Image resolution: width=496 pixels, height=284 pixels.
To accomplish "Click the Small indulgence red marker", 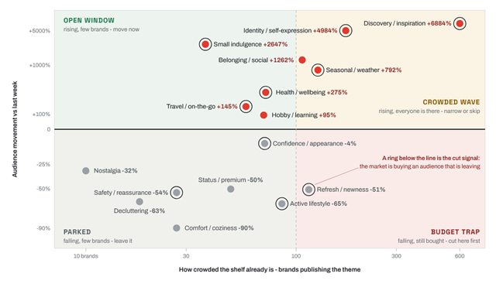I will [x=205, y=44].
